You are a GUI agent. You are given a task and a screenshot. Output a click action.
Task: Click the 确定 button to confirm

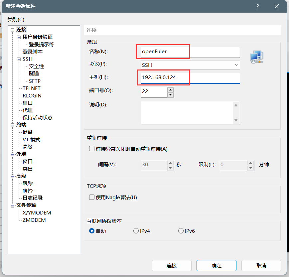pyautogui.click(x=216, y=265)
